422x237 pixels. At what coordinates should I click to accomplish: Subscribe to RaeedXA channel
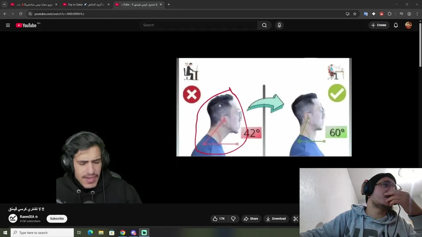click(x=57, y=219)
